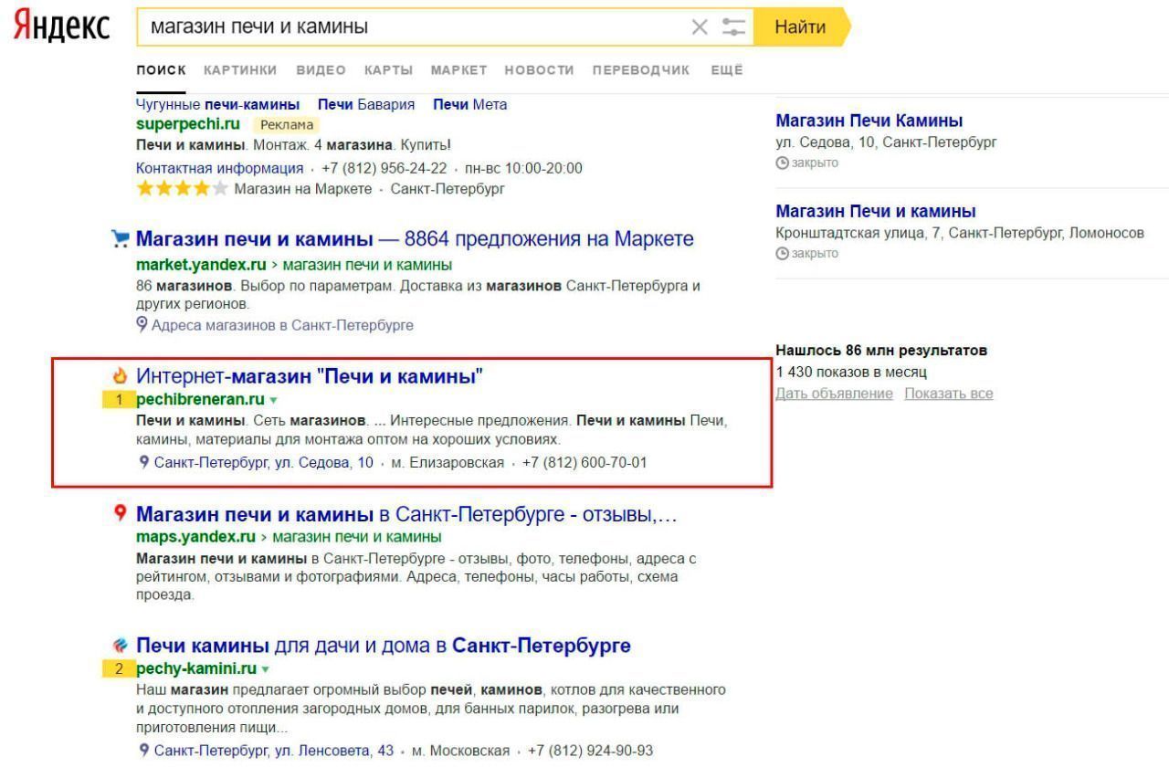Switch to the КАРТЫ tab
Image resolution: width=1169 pixels, height=778 pixels.
(388, 70)
